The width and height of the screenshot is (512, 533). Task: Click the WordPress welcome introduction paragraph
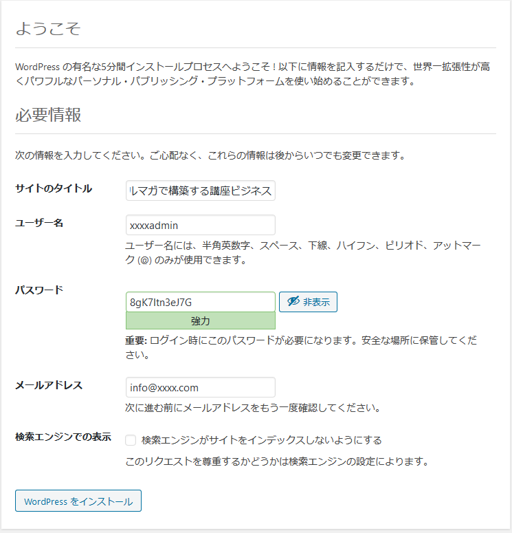tap(254, 74)
